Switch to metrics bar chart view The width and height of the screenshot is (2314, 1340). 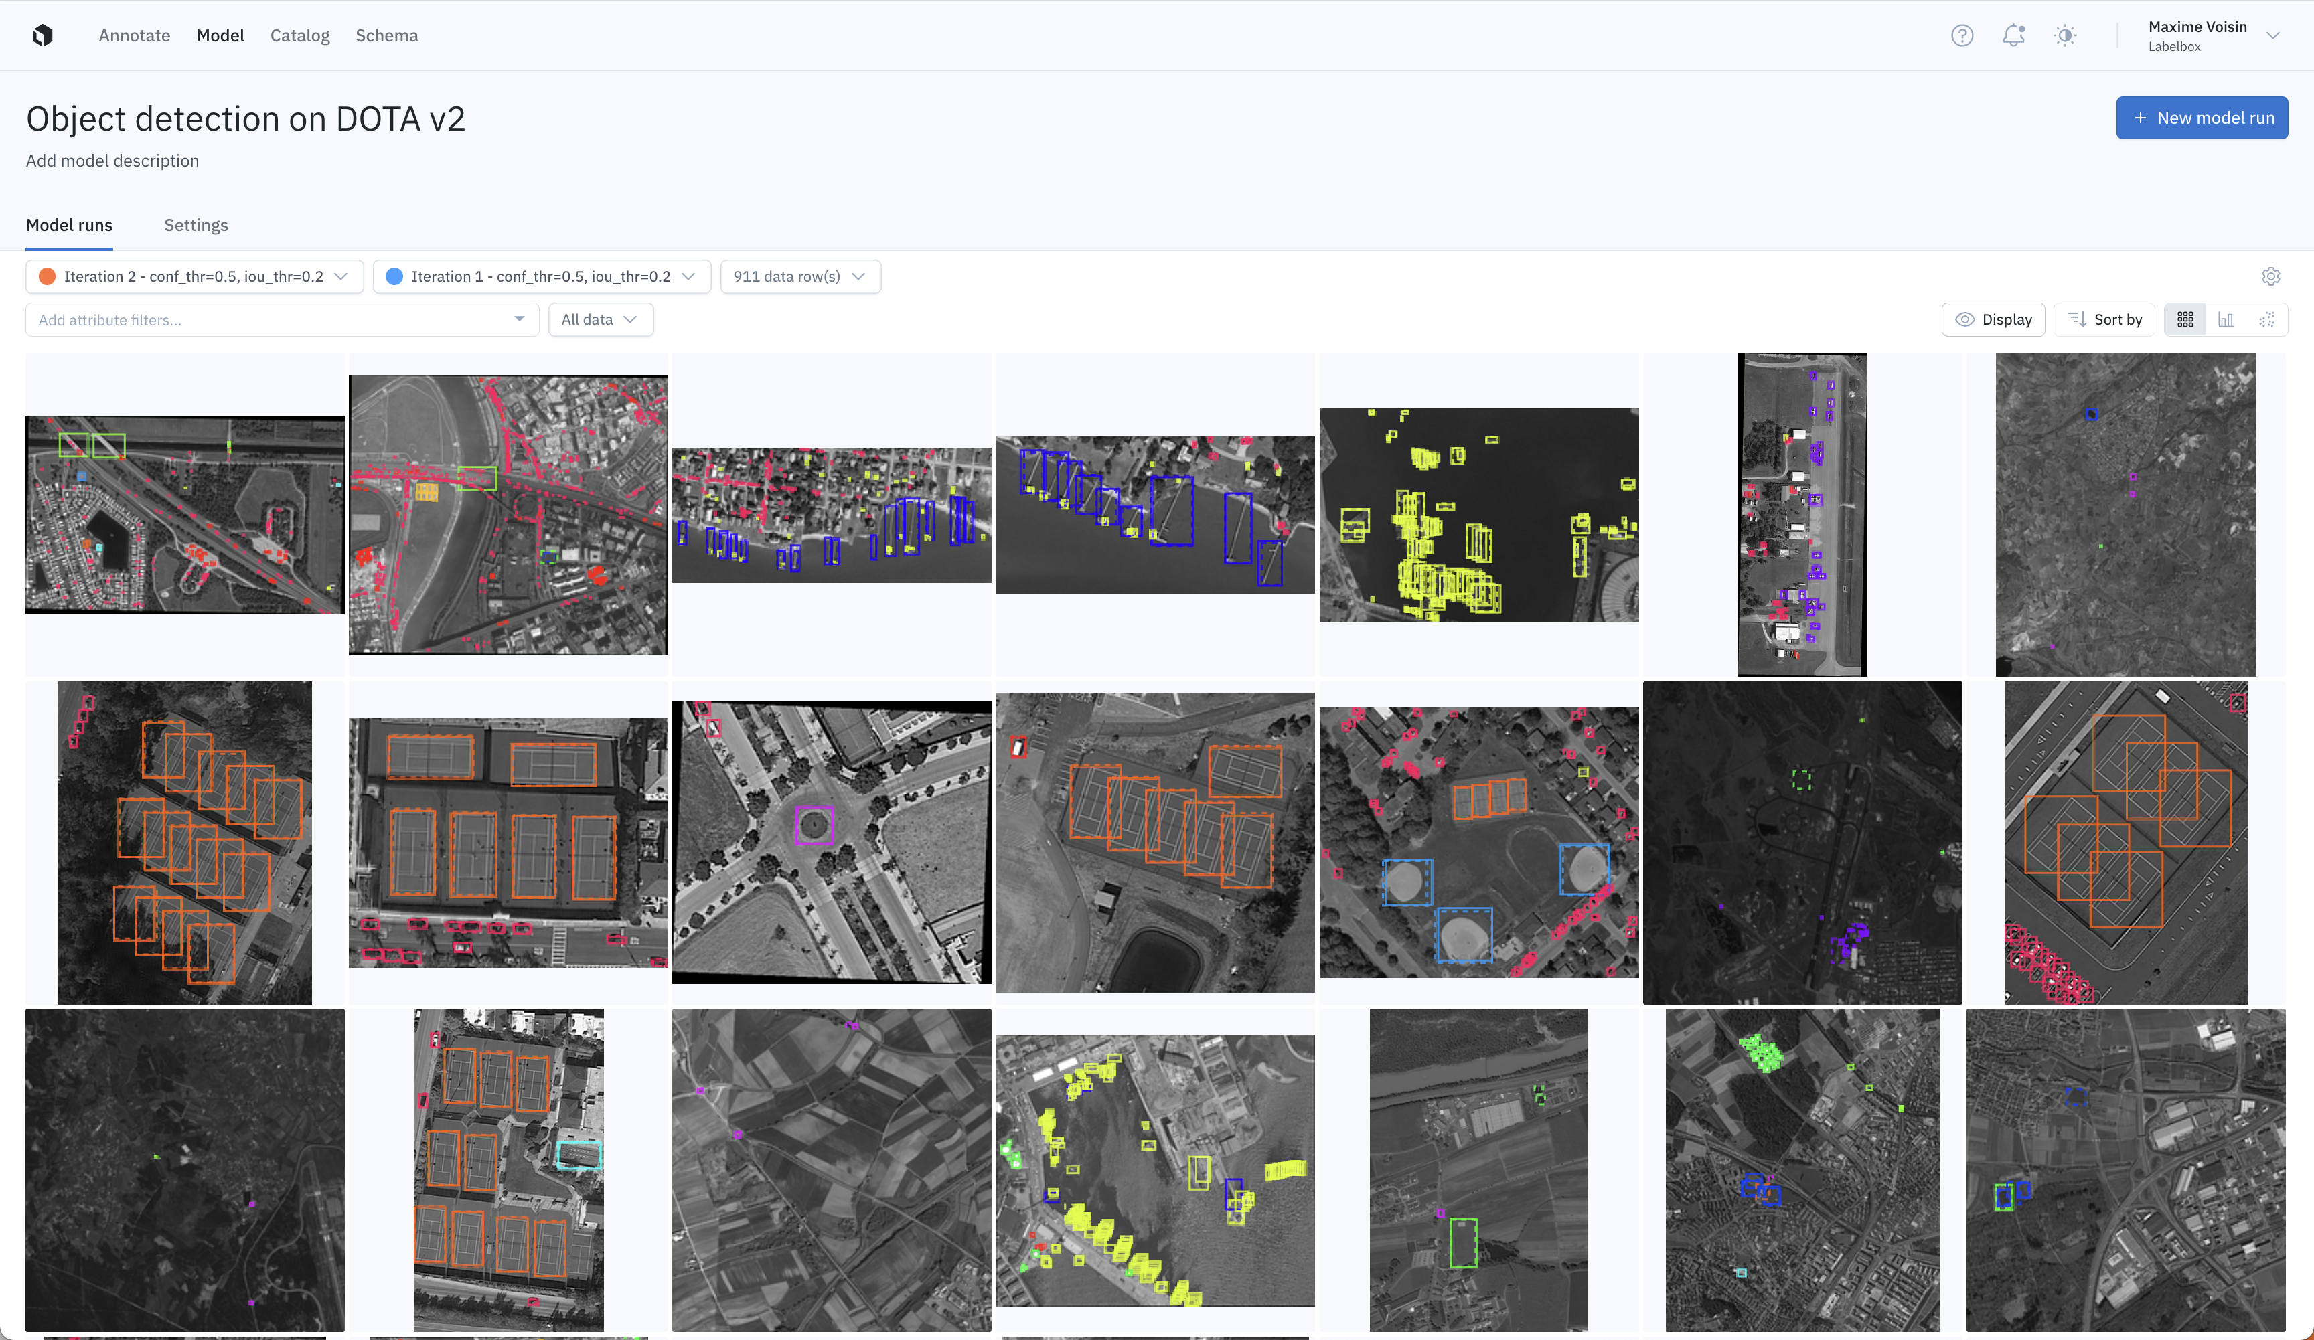tap(2225, 319)
